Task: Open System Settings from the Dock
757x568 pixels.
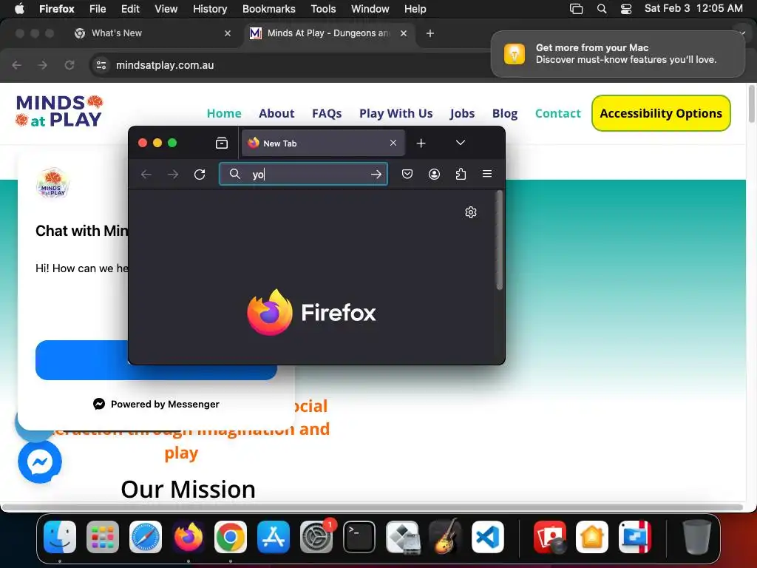Action: pyautogui.click(x=316, y=537)
